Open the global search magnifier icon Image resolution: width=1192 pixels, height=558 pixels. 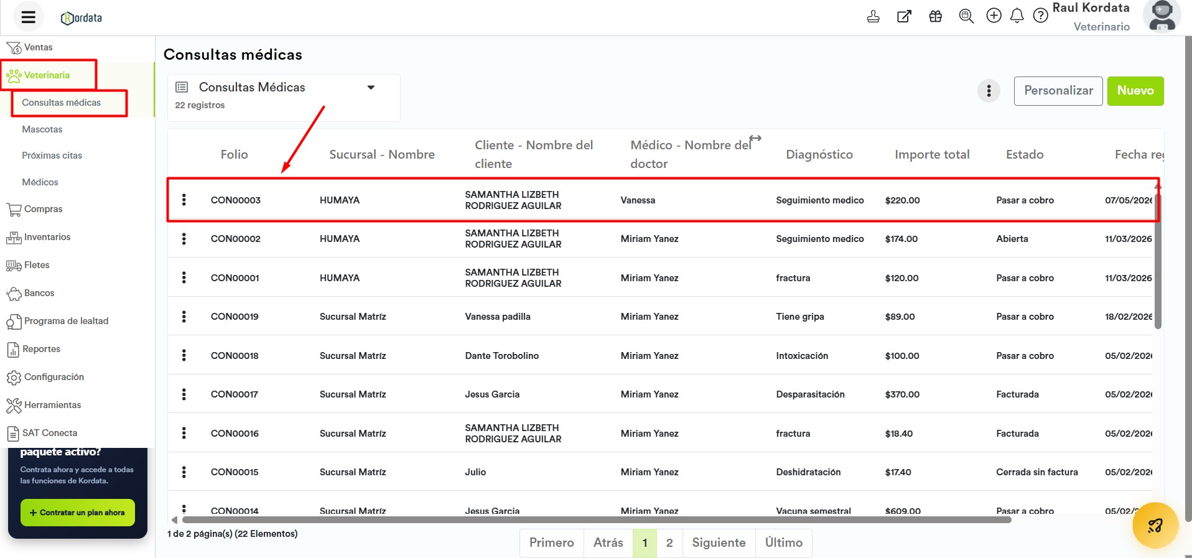click(x=966, y=16)
